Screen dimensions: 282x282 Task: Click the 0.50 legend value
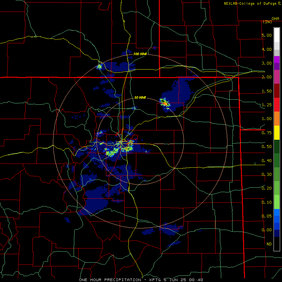coord(267,147)
